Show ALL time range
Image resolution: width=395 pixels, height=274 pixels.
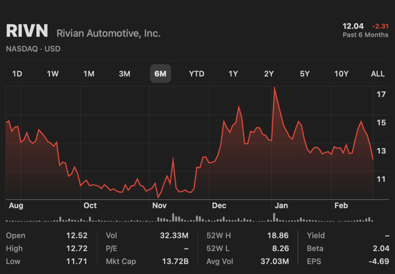click(x=378, y=74)
